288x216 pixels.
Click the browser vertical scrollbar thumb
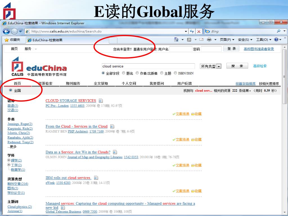(285, 76)
